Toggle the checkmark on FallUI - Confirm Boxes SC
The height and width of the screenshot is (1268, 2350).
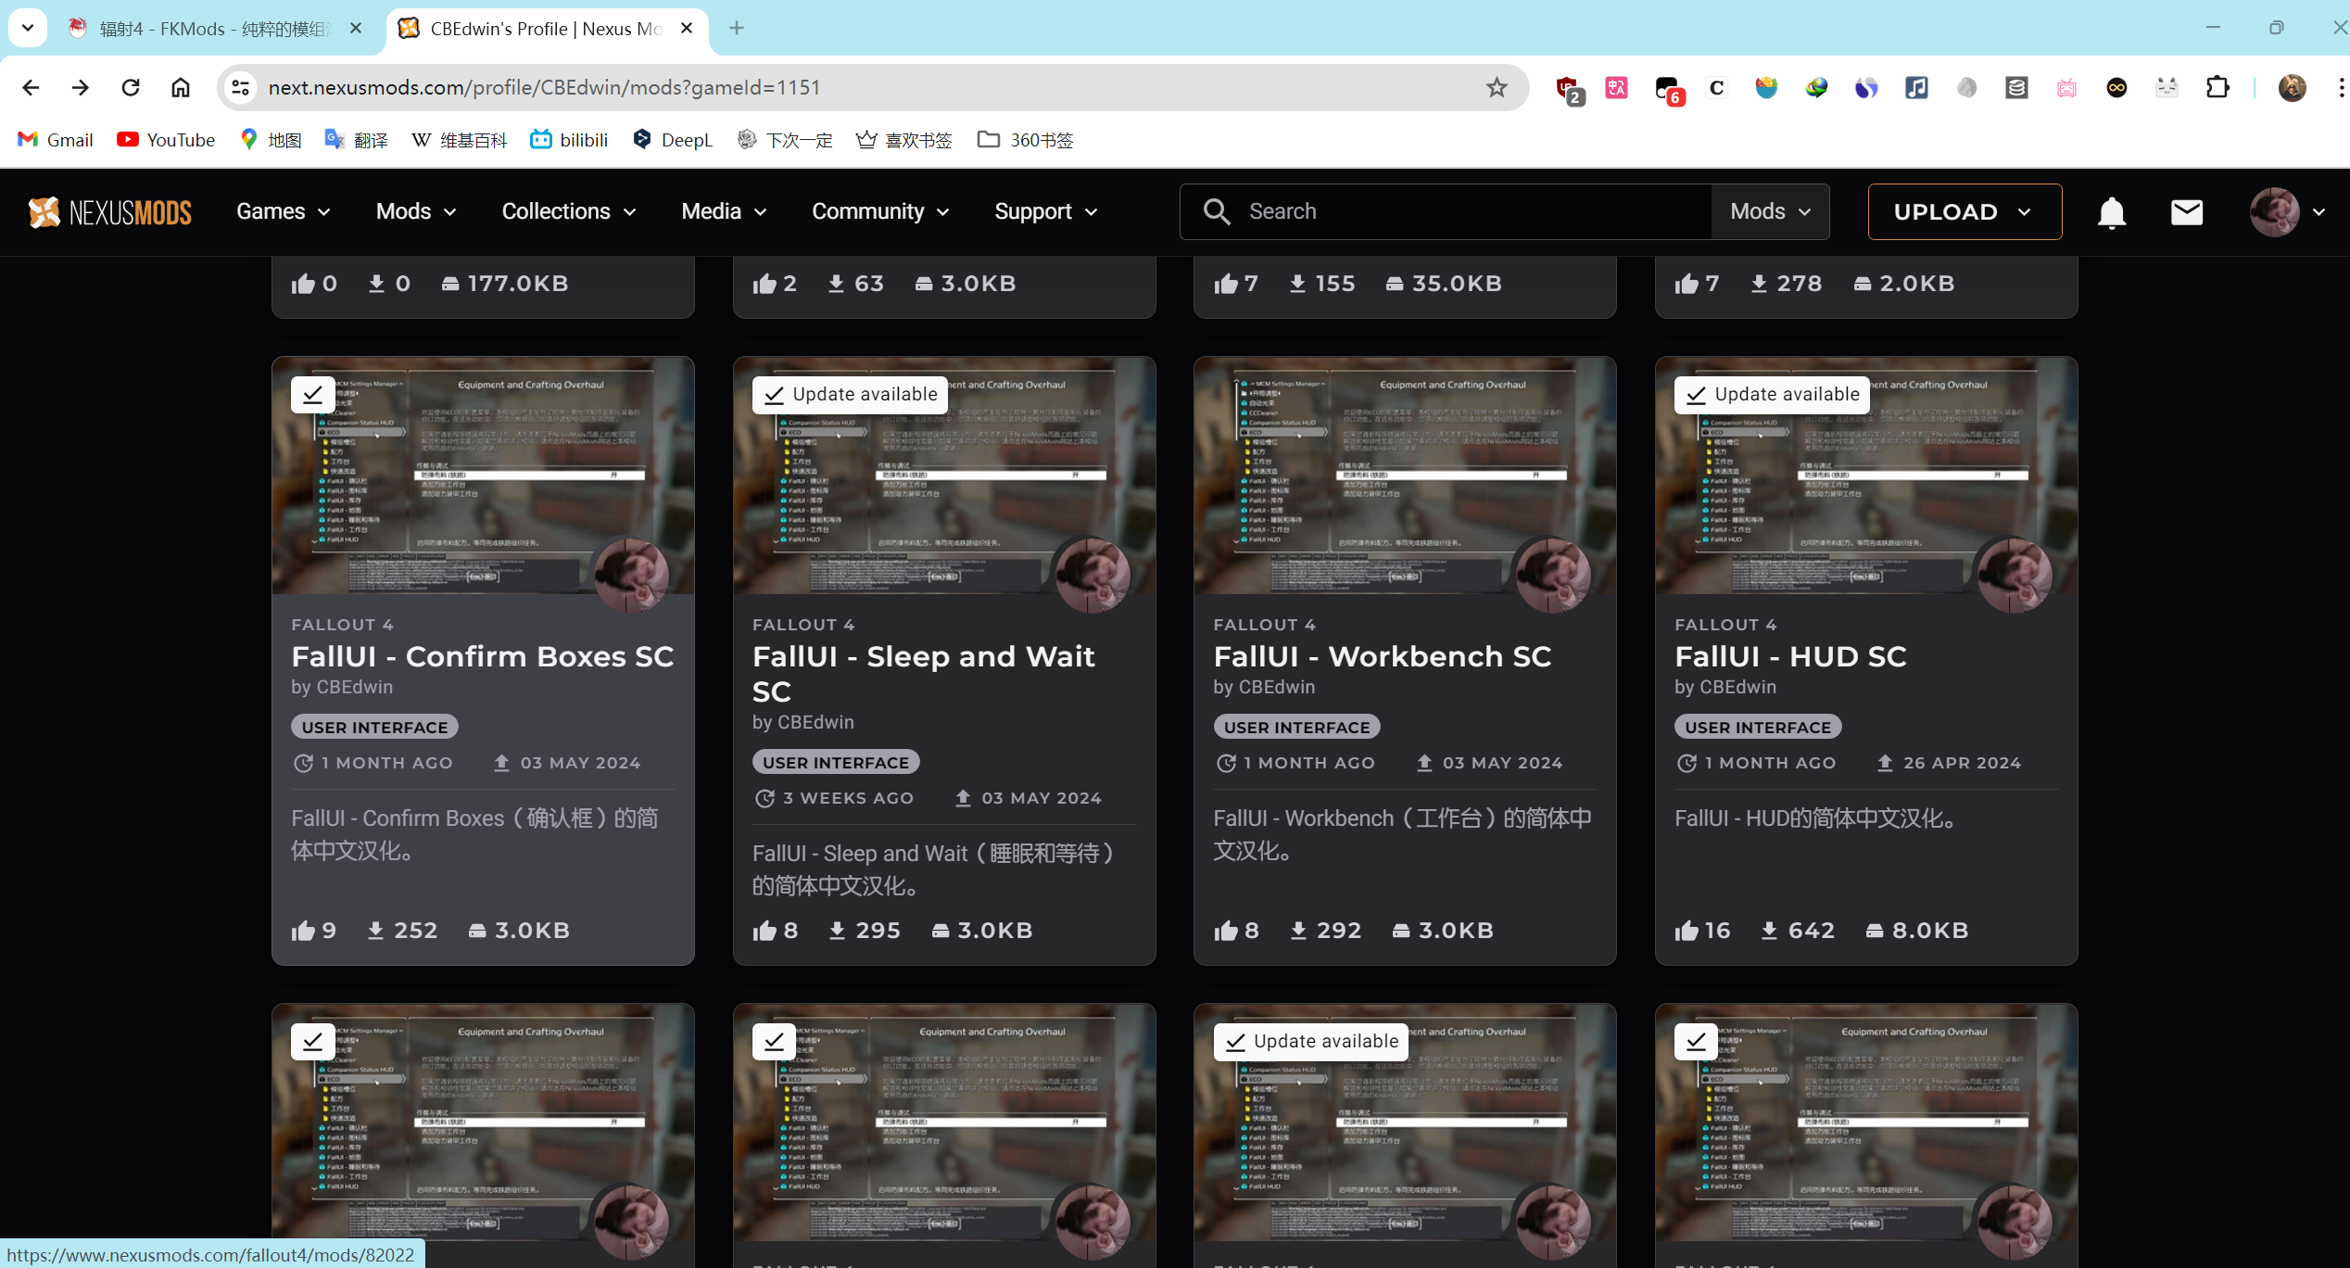coord(313,395)
